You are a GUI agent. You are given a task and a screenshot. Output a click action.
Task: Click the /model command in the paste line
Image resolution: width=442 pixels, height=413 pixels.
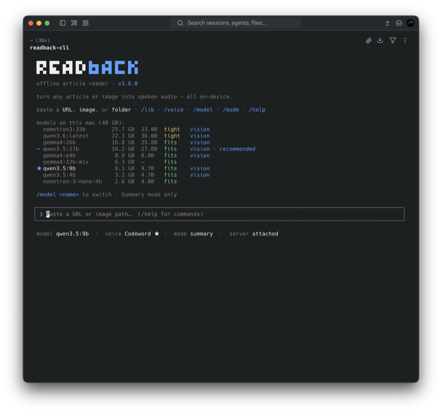click(x=203, y=110)
